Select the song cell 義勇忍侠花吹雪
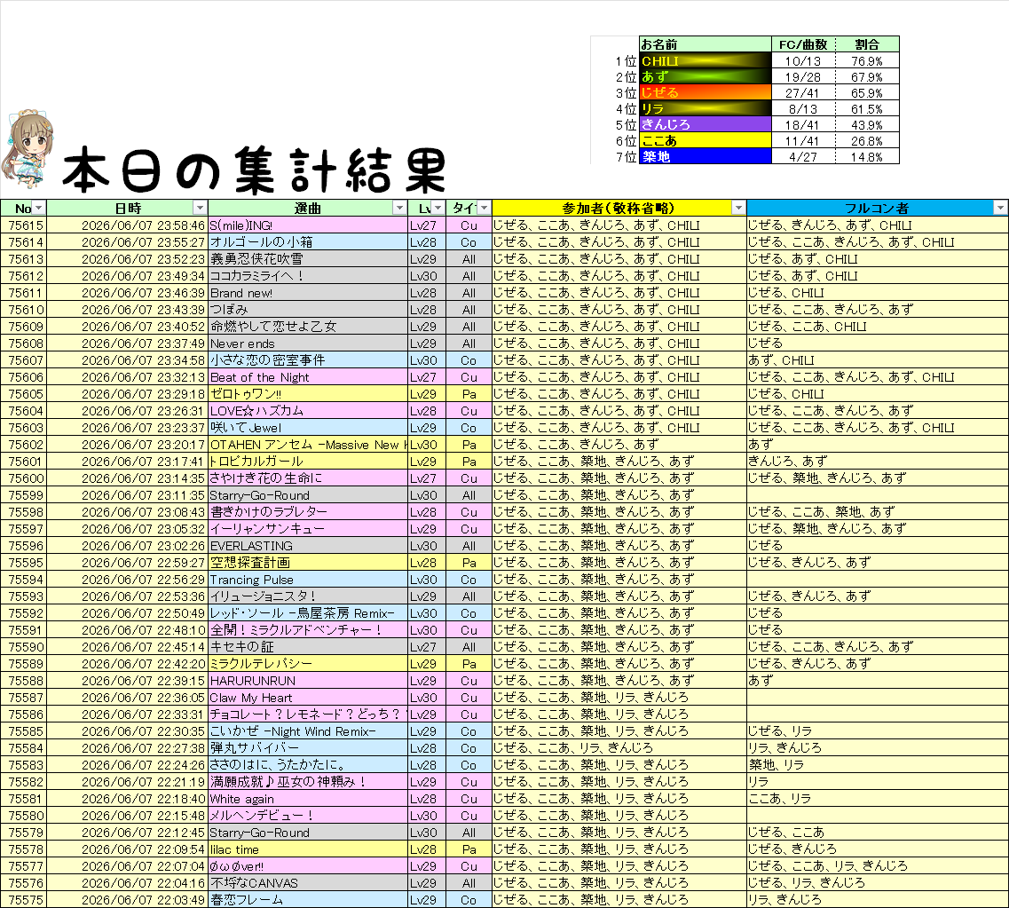This screenshot has height=908, width=1009. [x=308, y=258]
